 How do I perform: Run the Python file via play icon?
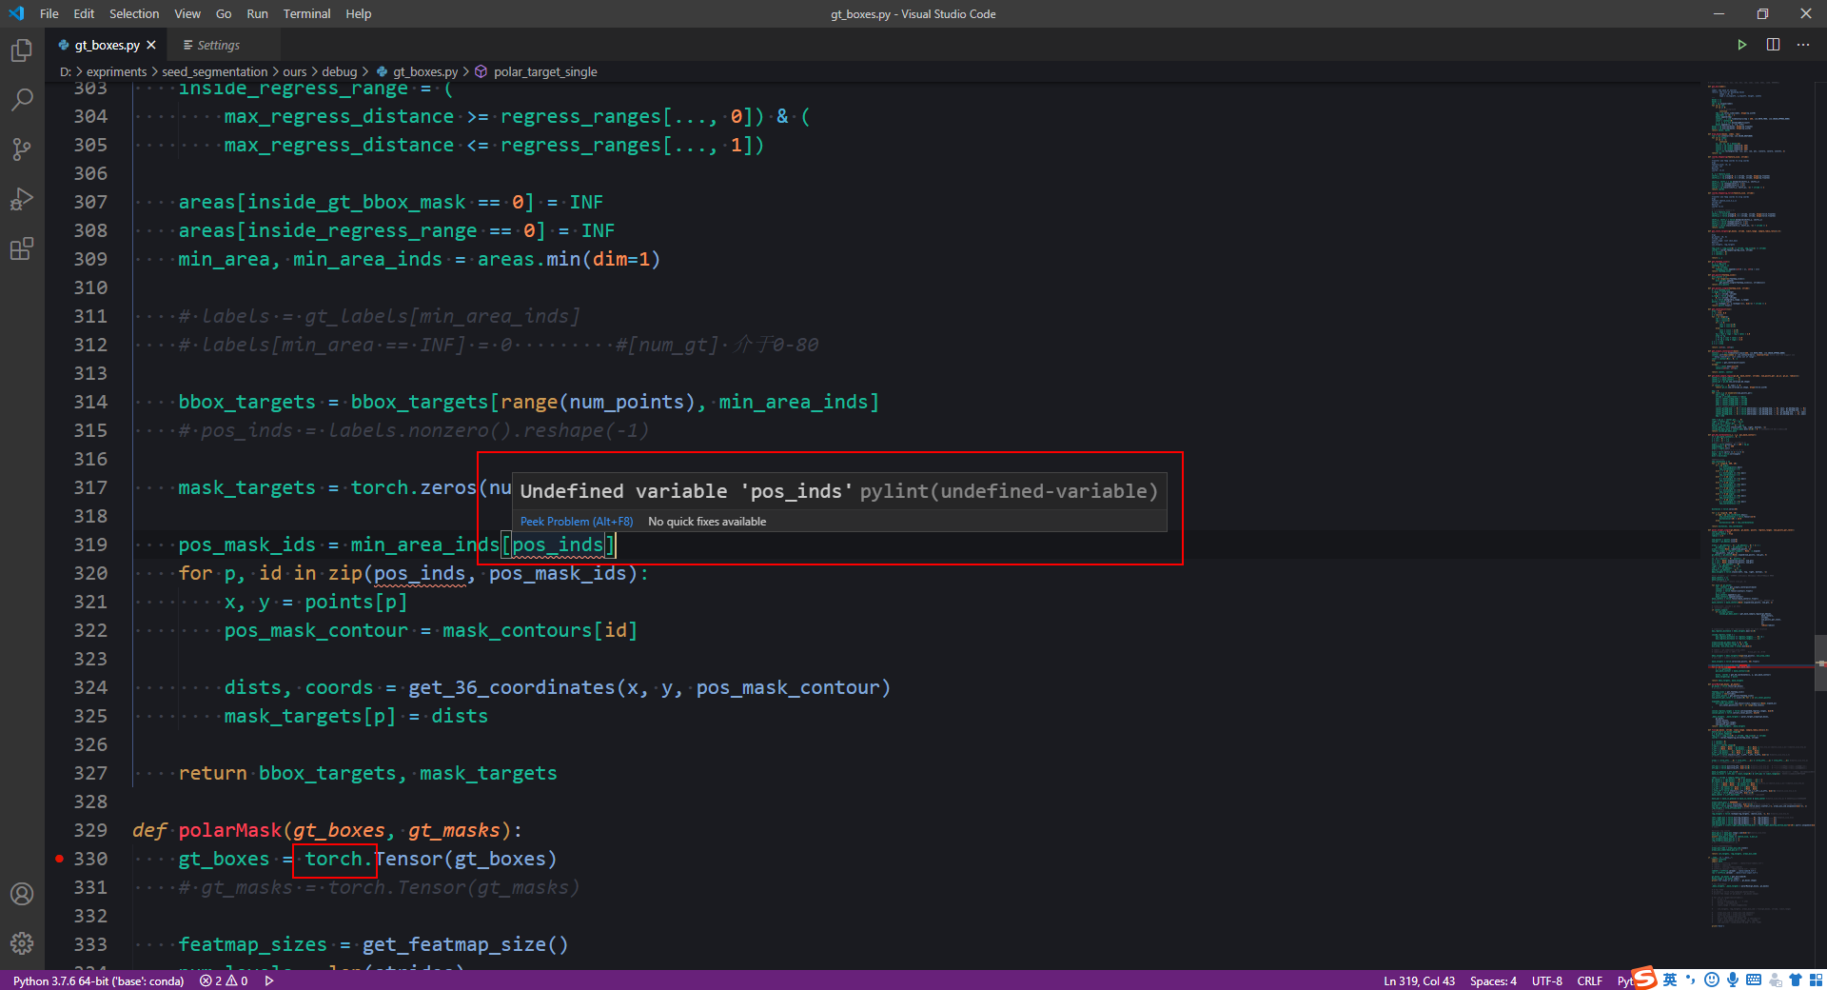coord(1741,44)
